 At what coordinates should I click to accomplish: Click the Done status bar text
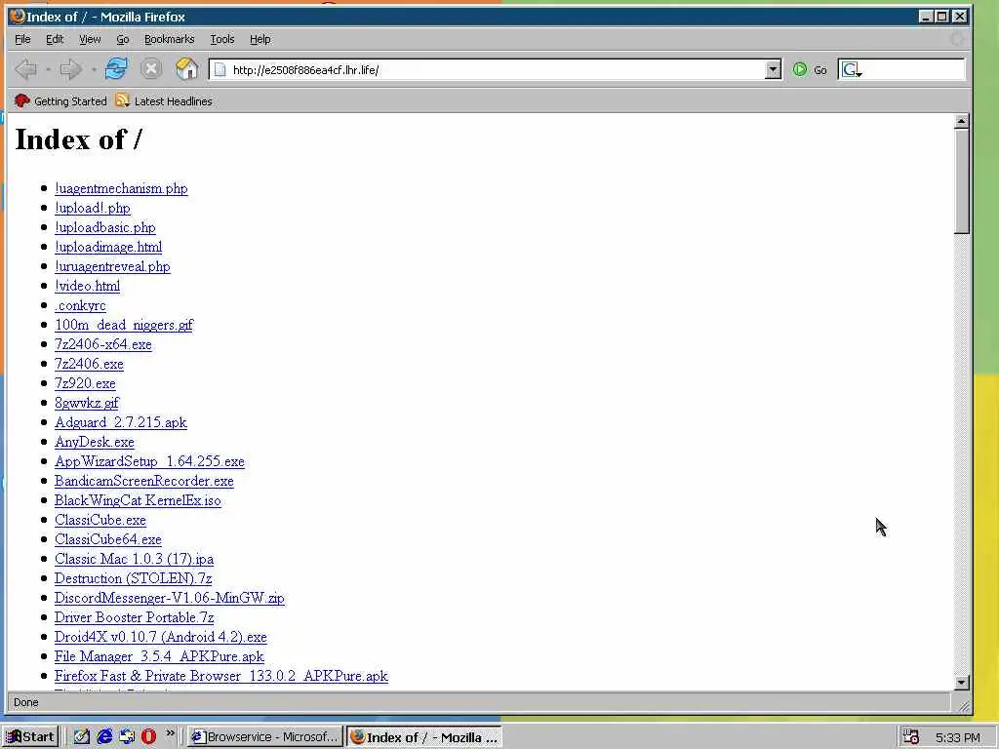point(26,702)
